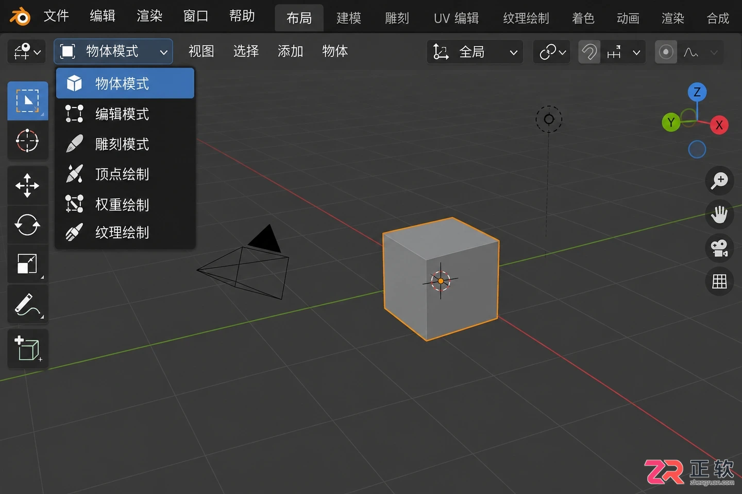Image resolution: width=742 pixels, height=494 pixels.
Task: Open the pivot point dropdown
Action: pos(552,52)
